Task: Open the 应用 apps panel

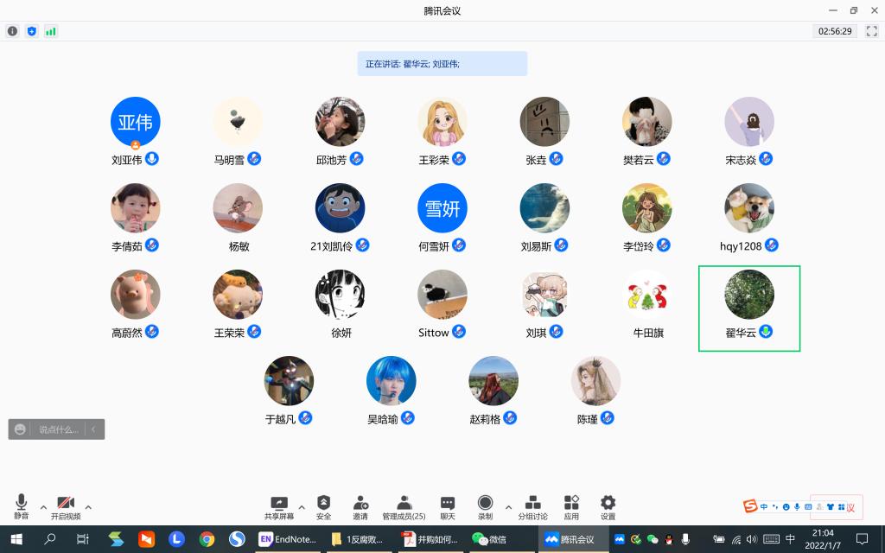Action: coord(571,506)
